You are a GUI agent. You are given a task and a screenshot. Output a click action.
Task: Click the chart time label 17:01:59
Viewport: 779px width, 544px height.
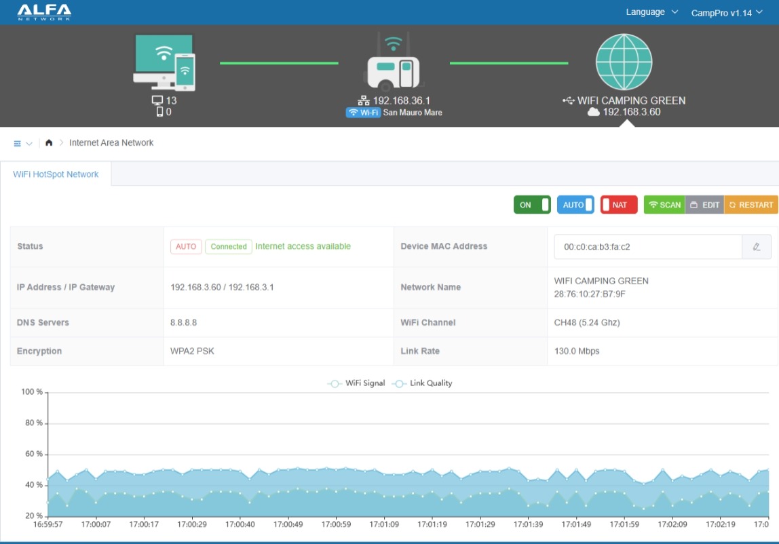pyautogui.click(x=624, y=524)
